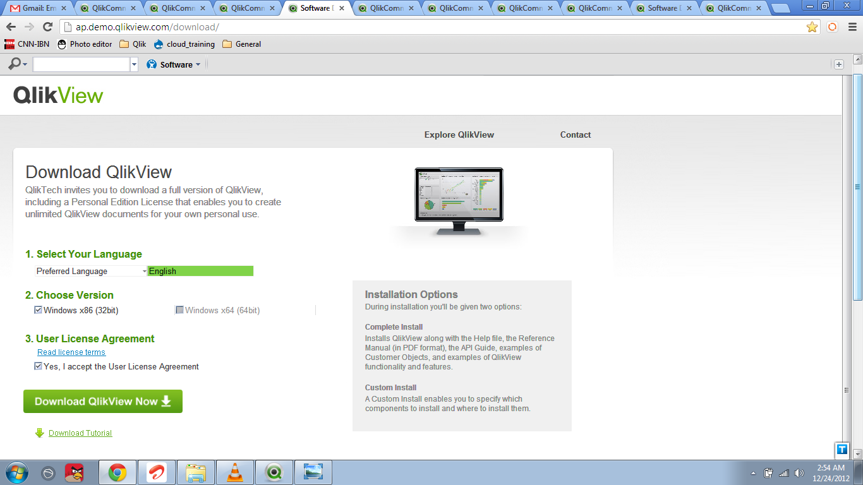863x485 pixels.
Task: Open the picture viewer taskbar icon
Action: [313, 472]
